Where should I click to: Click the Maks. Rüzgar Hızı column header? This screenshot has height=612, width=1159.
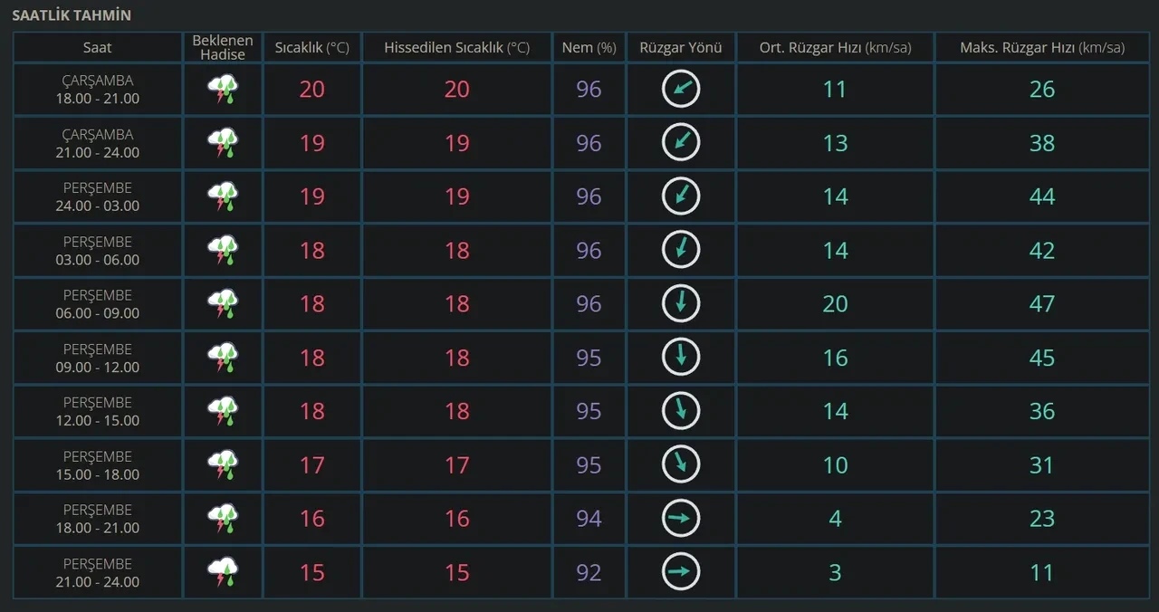click(1042, 47)
